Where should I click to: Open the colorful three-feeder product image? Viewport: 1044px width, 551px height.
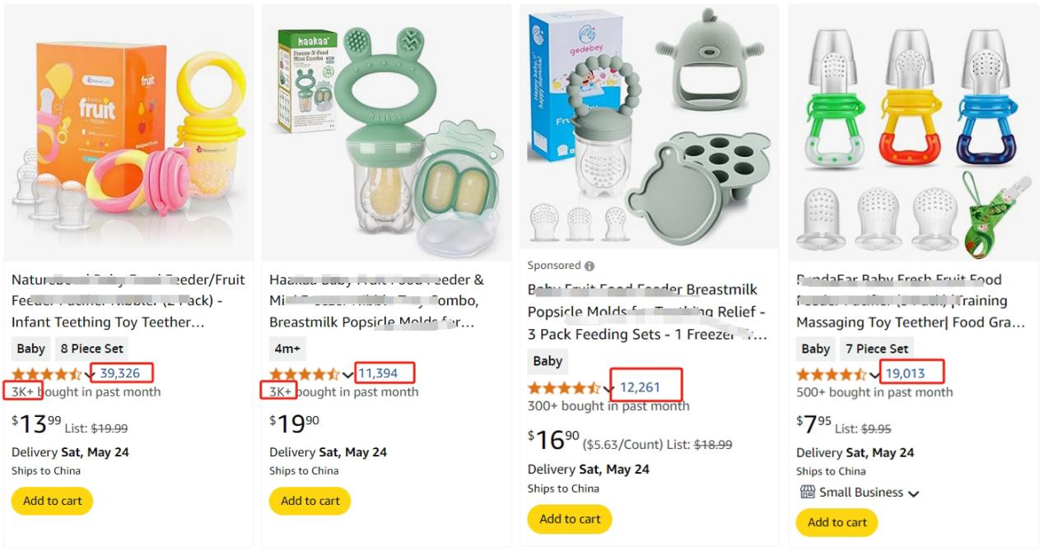click(x=914, y=133)
